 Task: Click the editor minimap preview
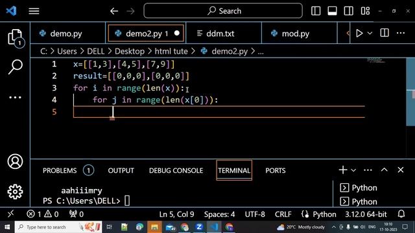[376, 60]
